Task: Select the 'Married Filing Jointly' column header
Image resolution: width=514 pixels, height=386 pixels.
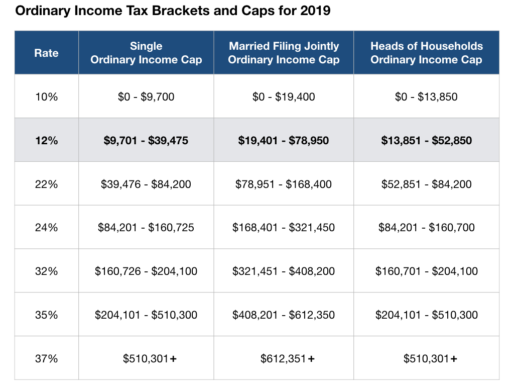Action: [x=284, y=53]
